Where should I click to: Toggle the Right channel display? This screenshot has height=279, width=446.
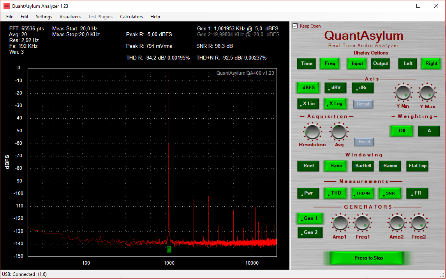tap(431, 64)
